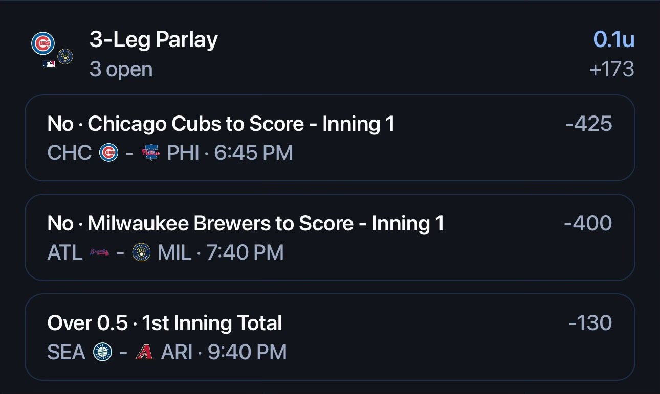This screenshot has width=660, height=394.
Task: Click the '3 open' status text
Action: pos(121,69)
